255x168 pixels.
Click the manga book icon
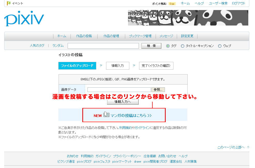tap(106, 114)
